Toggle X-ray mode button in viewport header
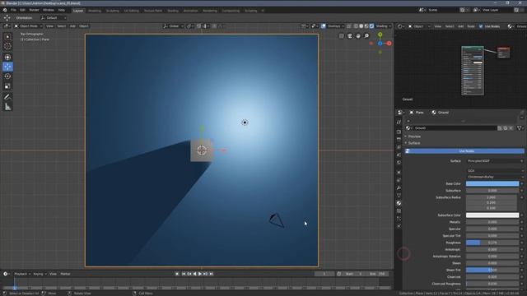The width and height of the screenshot is (527, 296). coord(348,26)
